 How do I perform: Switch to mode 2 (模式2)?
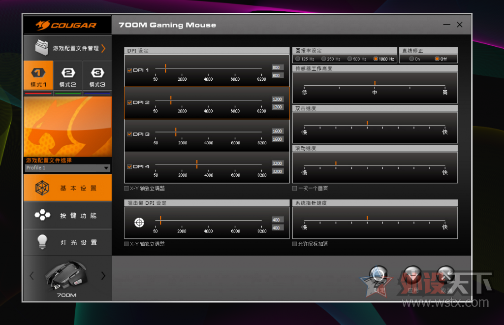(68, 76)
